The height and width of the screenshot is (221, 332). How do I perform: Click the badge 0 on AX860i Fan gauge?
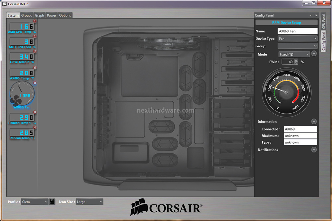pyautogui.click(x=35, y=83)
